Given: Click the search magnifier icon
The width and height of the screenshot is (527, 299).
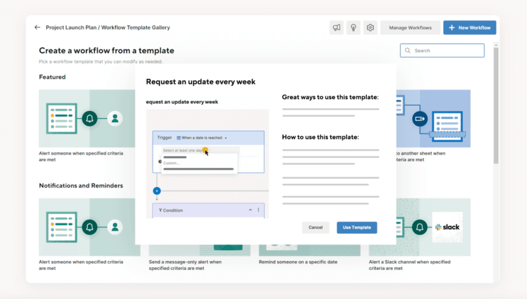Looking at the screenshot, I should (408, 50).
